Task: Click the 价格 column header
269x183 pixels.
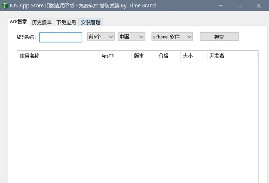Action: 168,56
